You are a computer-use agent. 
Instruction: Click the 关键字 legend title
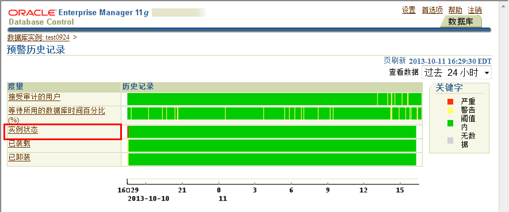click(x=449, y=87)
